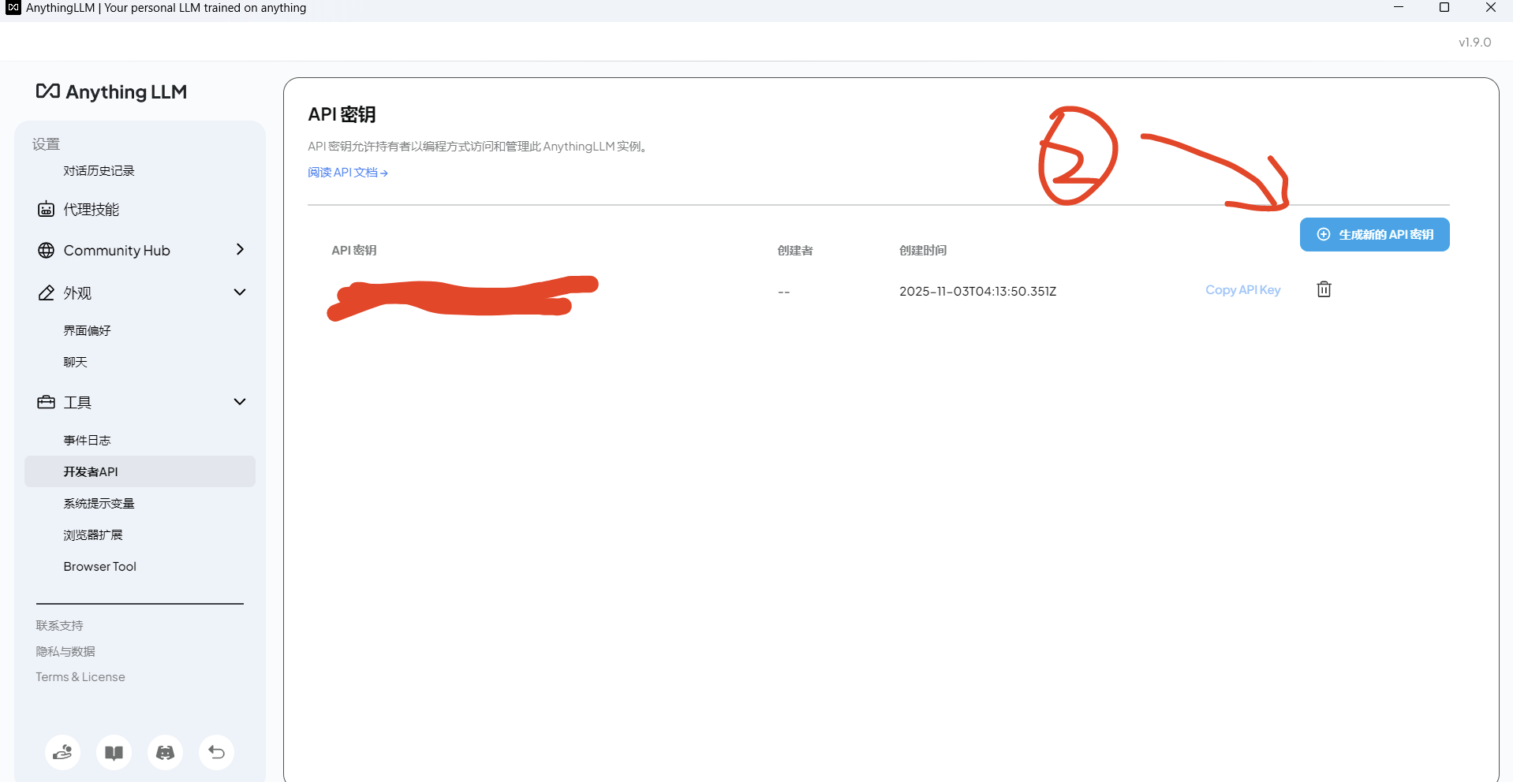Open the documentation book icon
Viewport: 1513px width, 782px height.
coord(114,752)
